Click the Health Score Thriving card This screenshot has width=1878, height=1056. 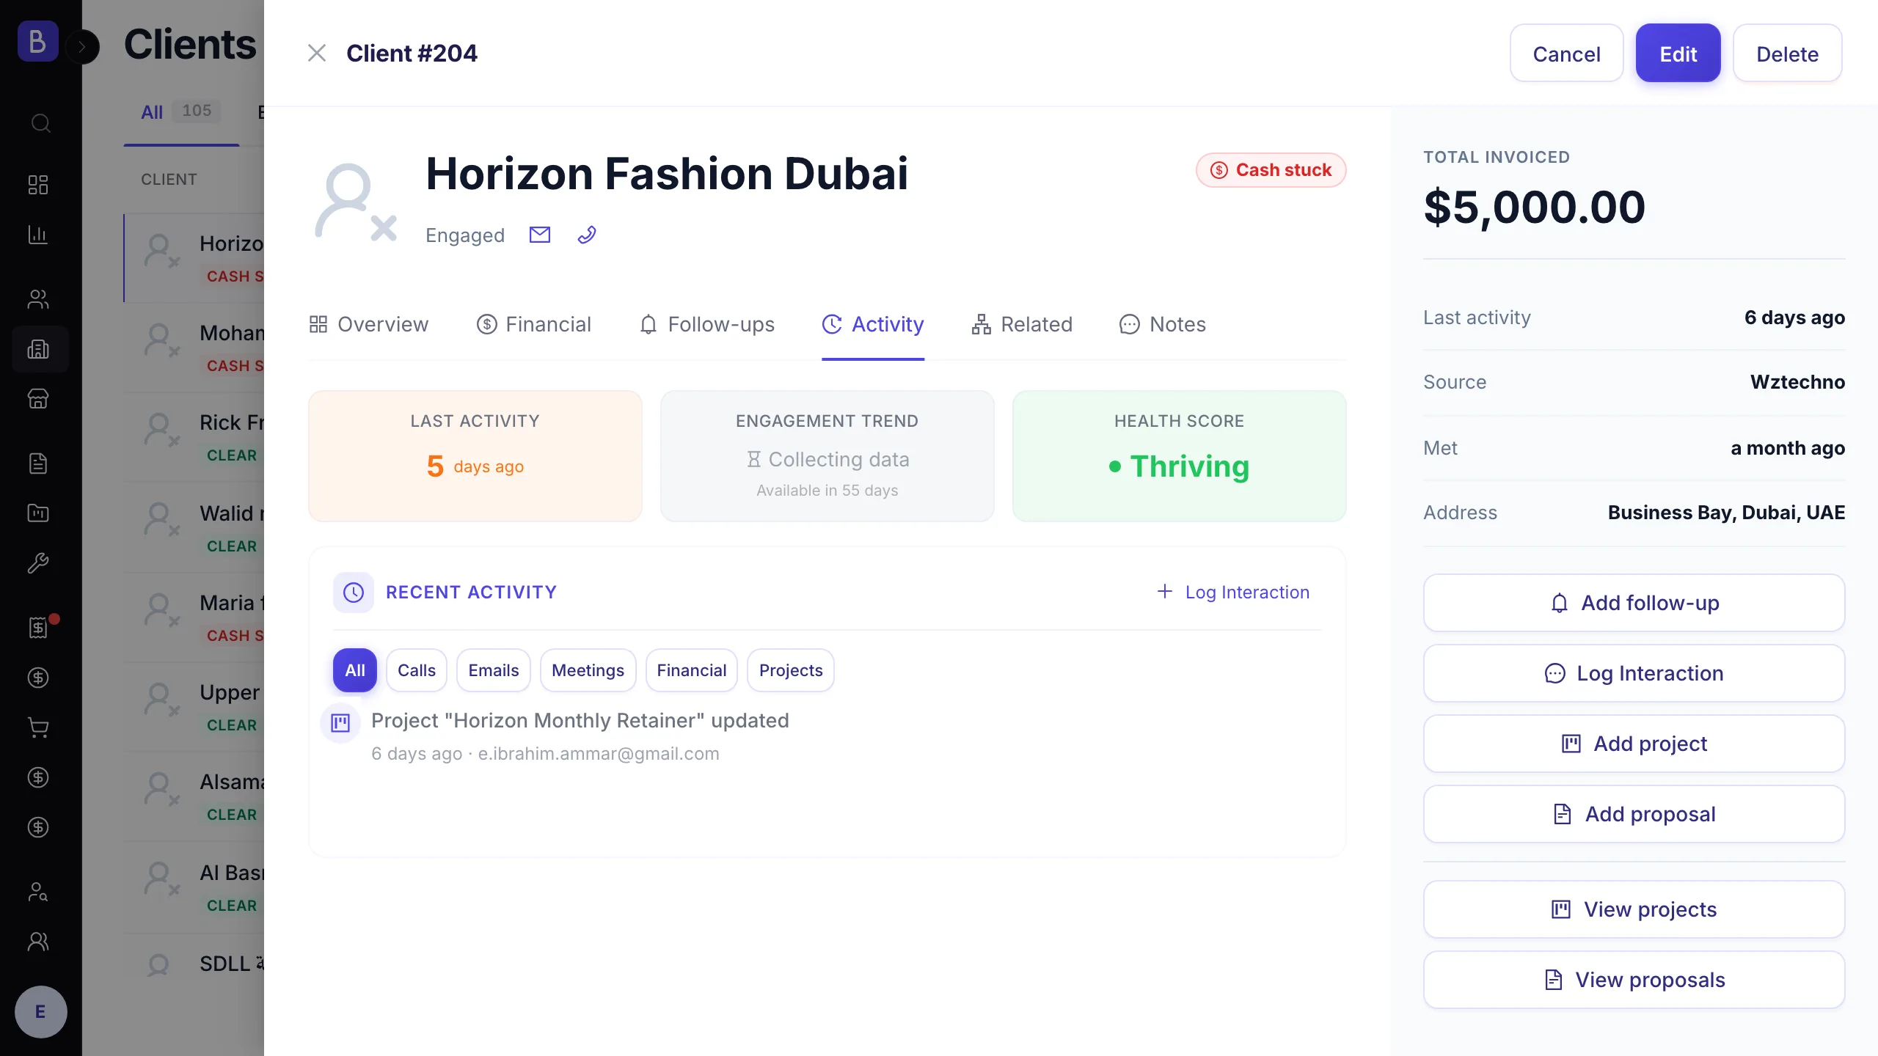point(1180,456)
